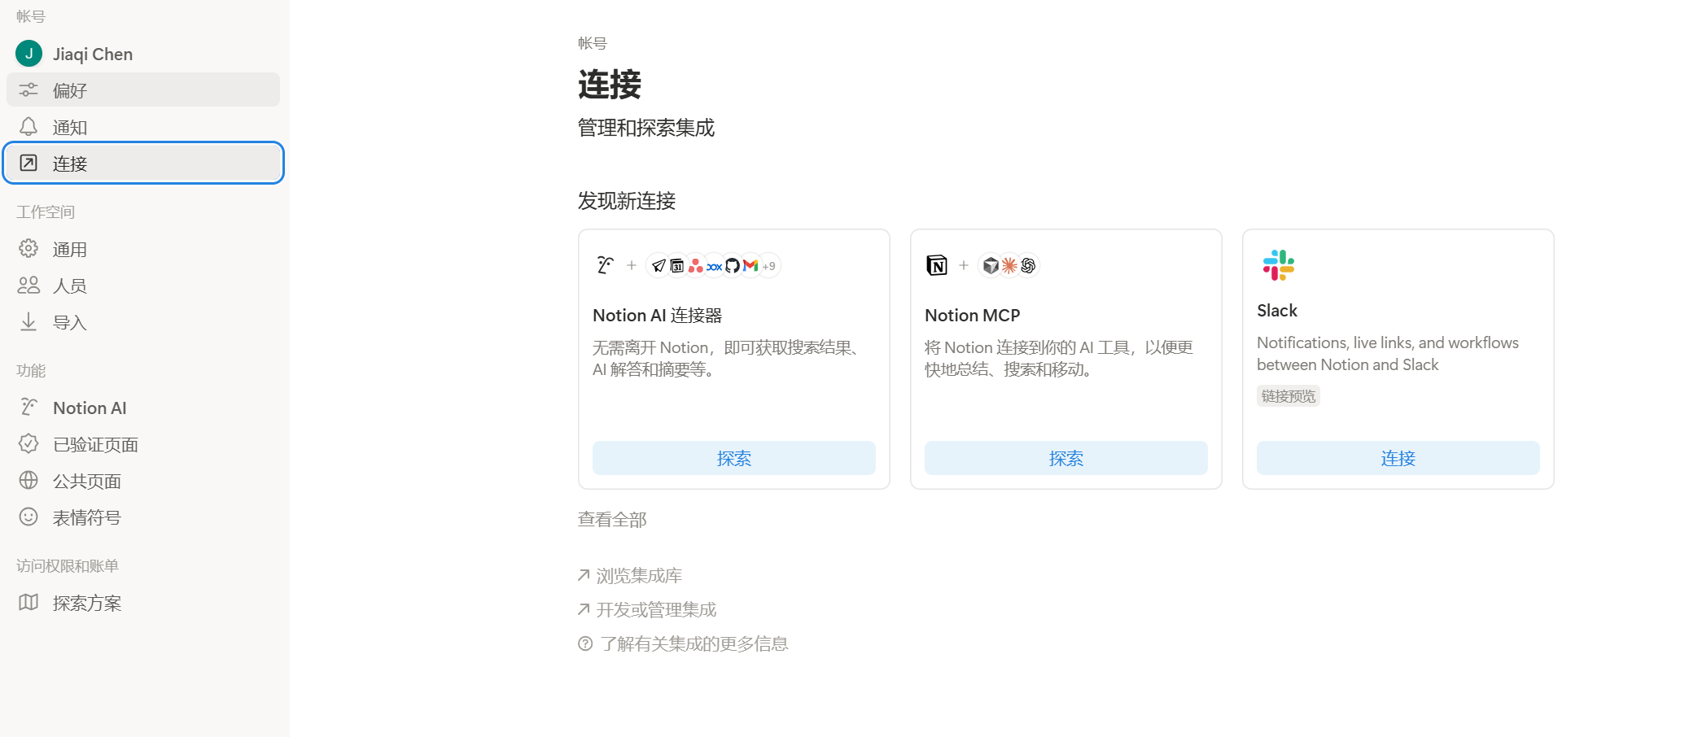This screenshot has height=737, width=1689.
Task: Click 探索 button for Notion MCP
Action: point(1065,458)
